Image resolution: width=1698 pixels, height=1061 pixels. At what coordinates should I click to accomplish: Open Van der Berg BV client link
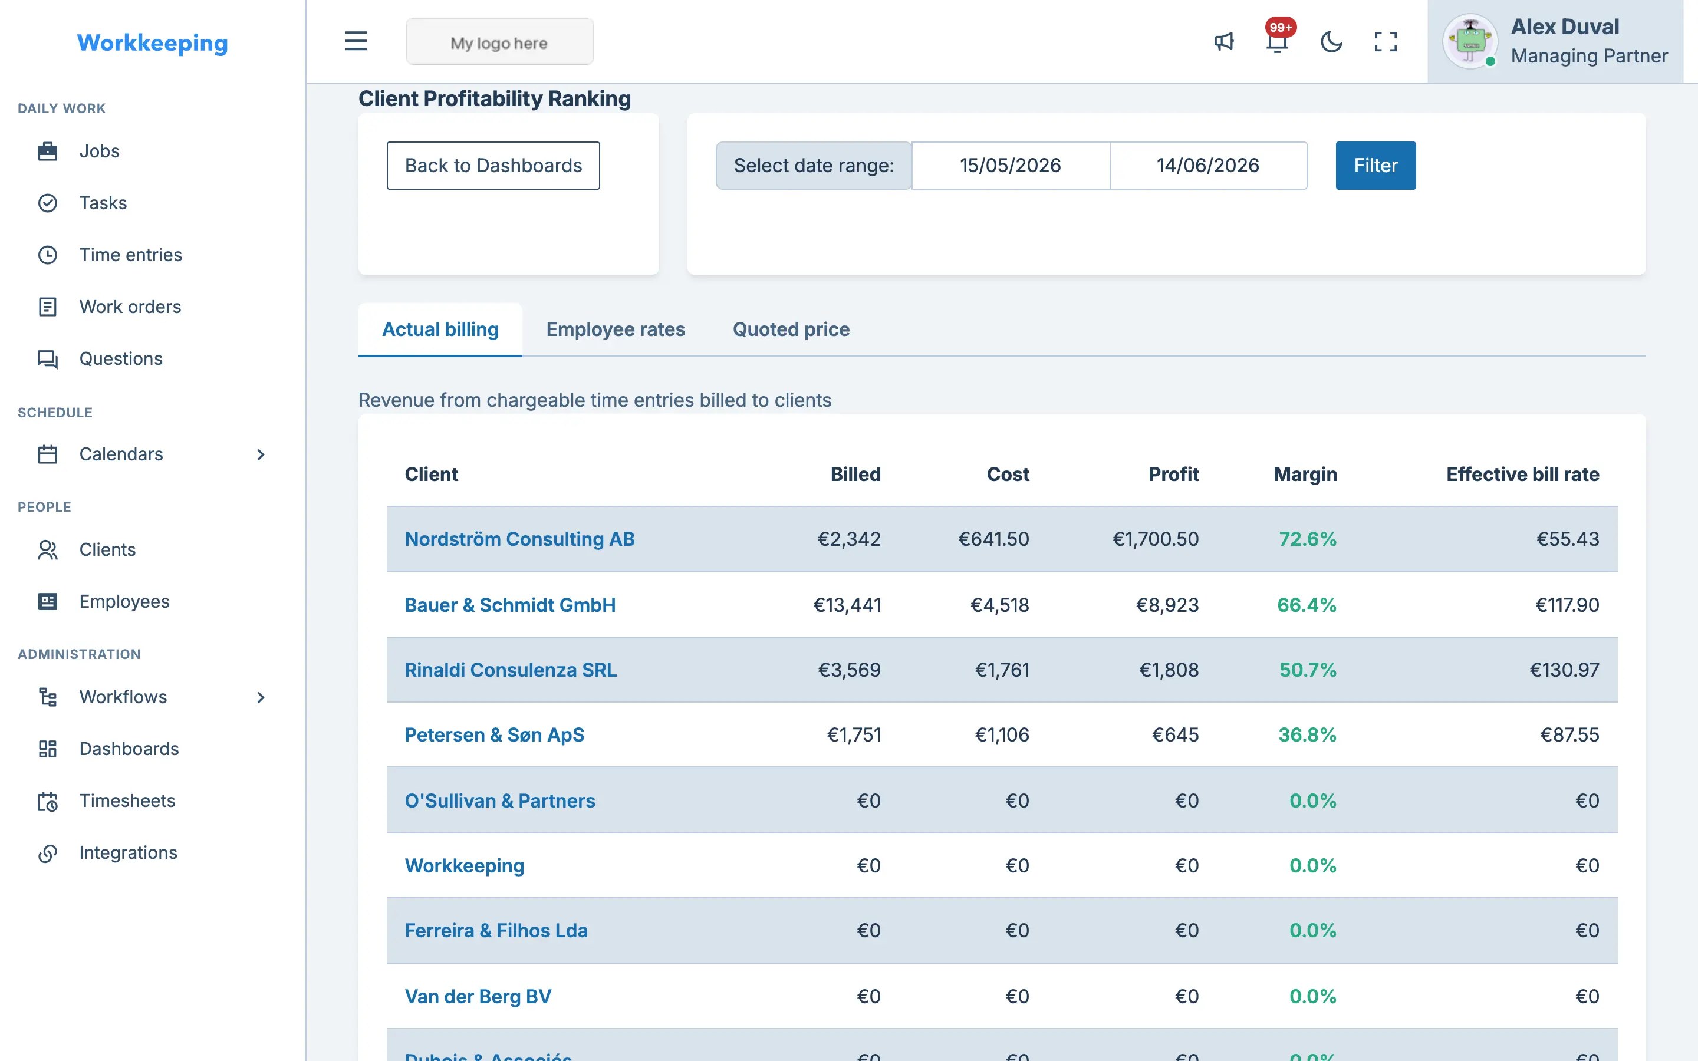click(x=478, y=996)
